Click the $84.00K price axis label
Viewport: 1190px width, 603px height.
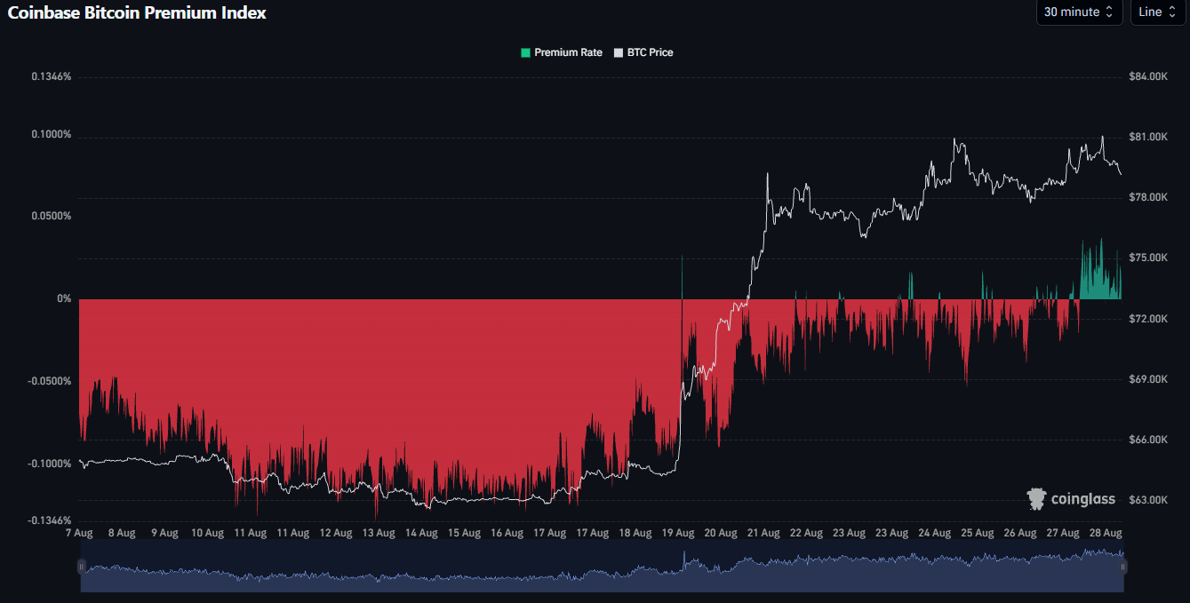pos(1146,77)
